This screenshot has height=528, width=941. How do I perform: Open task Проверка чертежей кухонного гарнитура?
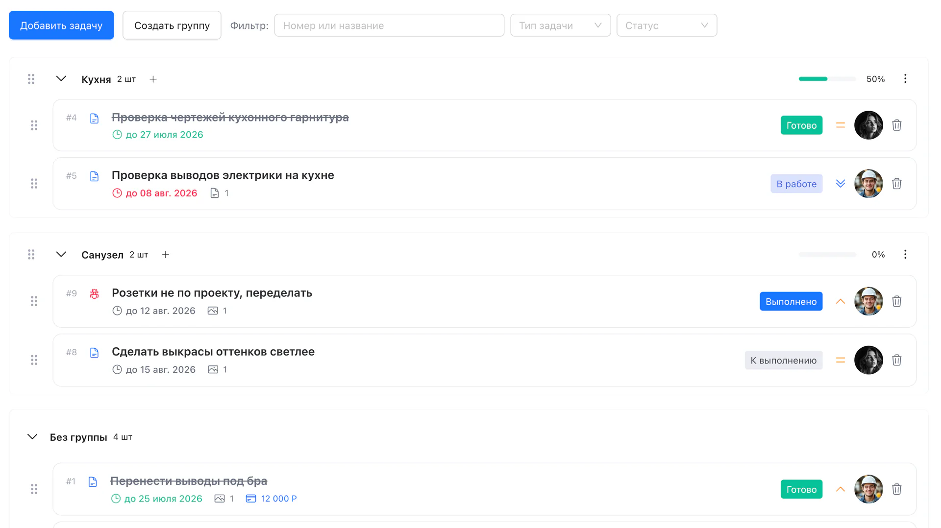click(x=230, y=118)
